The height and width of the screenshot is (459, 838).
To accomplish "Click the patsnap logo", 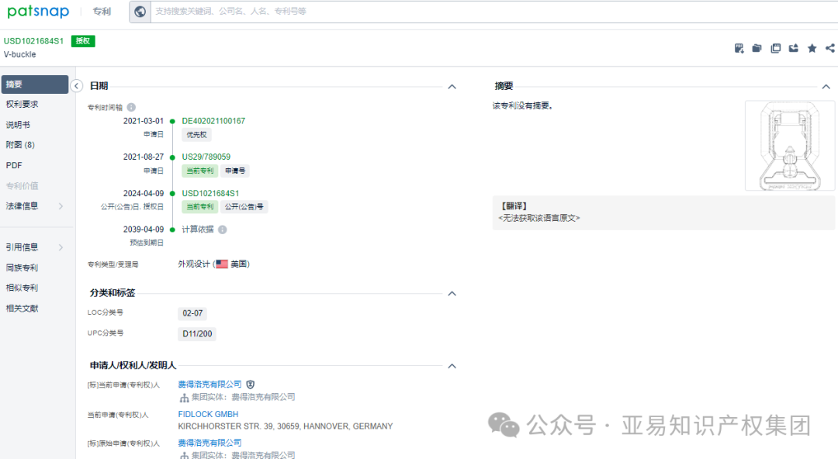I will 37,12.
